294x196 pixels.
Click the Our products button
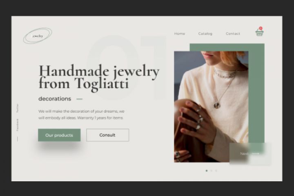coord(59,135)
